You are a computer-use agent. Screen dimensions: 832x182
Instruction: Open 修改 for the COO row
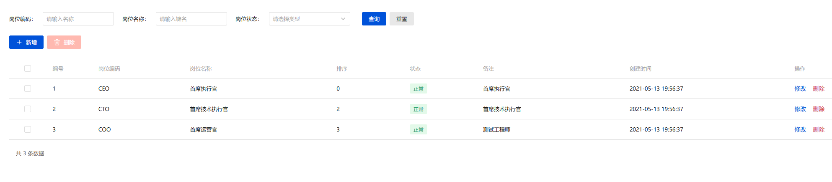(x=800, y=129)
